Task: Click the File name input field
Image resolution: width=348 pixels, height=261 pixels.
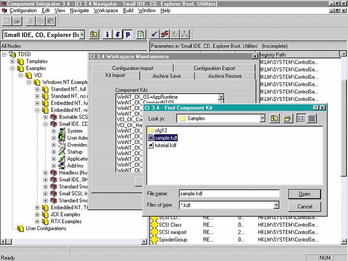Action: [x=229, y=194]
